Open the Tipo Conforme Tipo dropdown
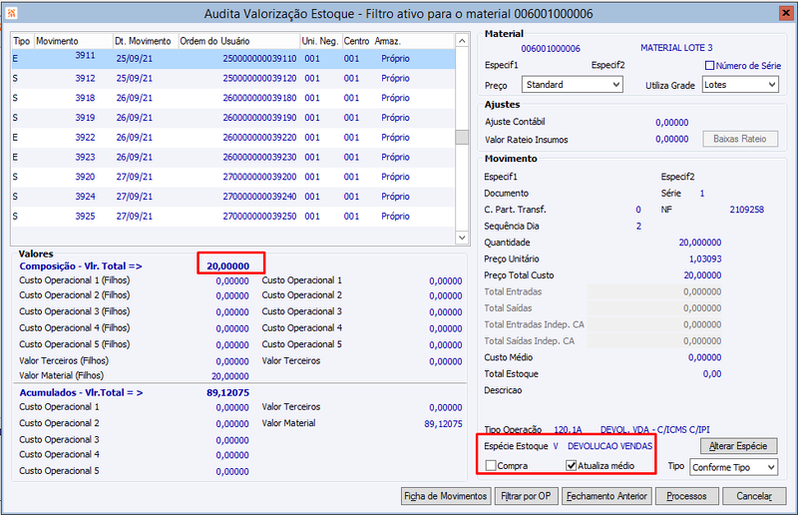This screenshot has height=515, width=798. pyautogui.click(x=734, y=467)
